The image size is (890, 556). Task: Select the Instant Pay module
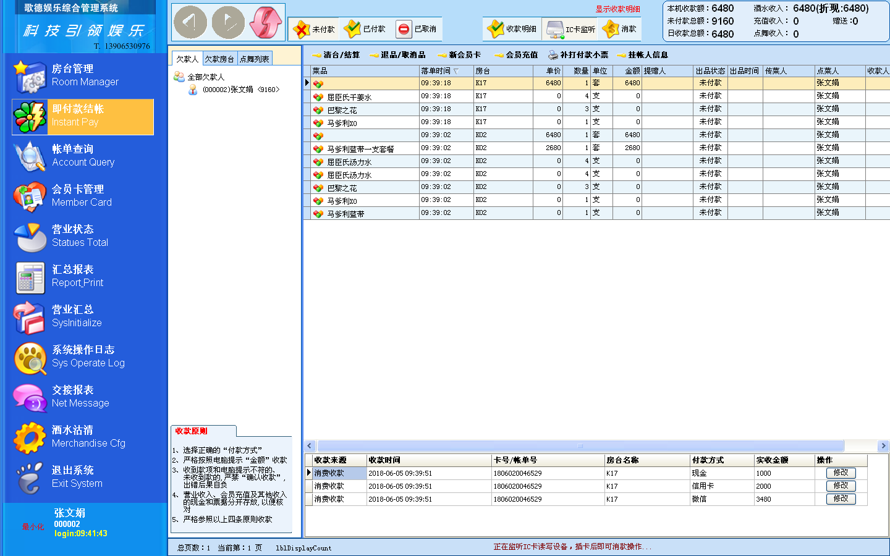click(x=83, y=116)
